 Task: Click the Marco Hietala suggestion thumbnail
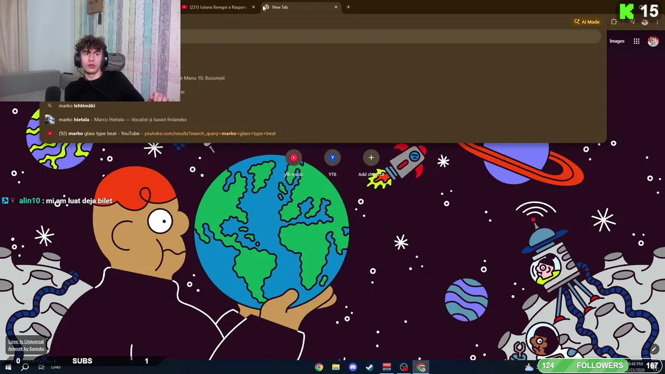coord(50,119)
